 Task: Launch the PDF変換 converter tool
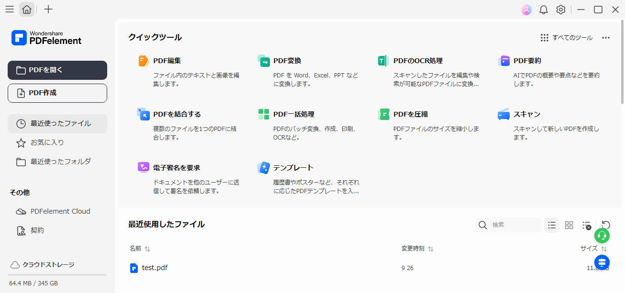coord(287,61)
